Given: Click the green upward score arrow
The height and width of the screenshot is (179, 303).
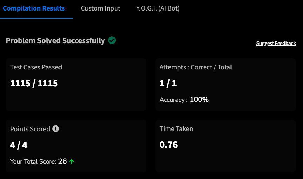Looking at the screenshot, I should tap(71, 161).
